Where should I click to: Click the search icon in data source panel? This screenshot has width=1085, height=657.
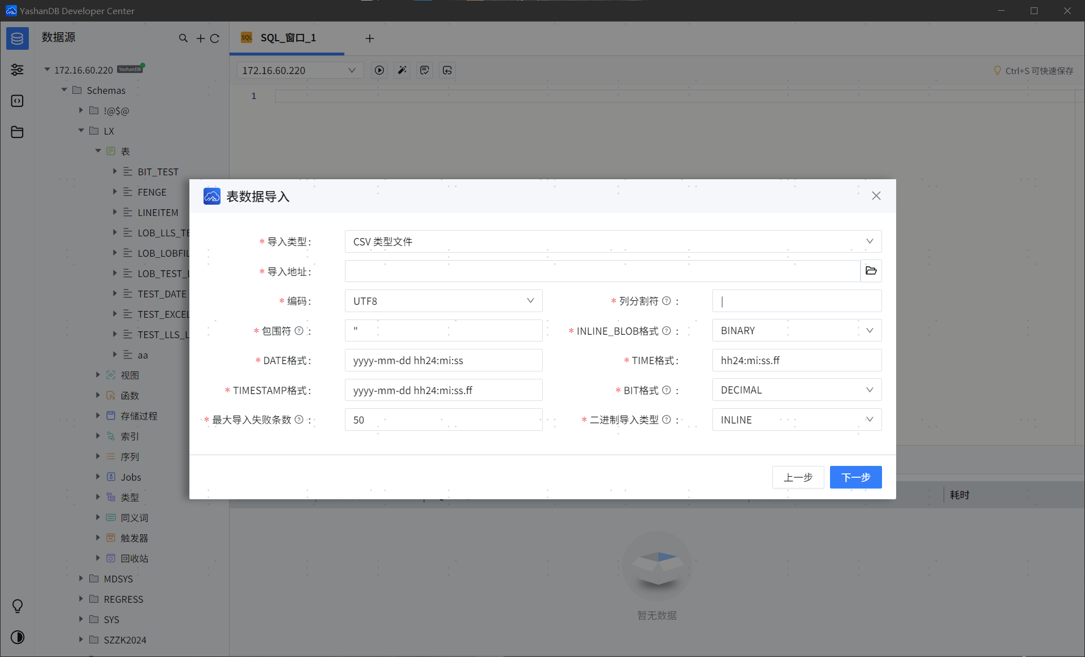(x=183, y=38)
